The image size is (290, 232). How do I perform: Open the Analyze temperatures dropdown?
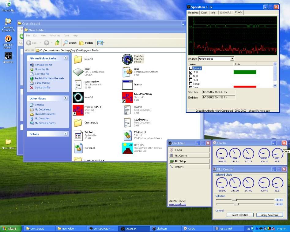pyautogui.click(x=232, y=58)
